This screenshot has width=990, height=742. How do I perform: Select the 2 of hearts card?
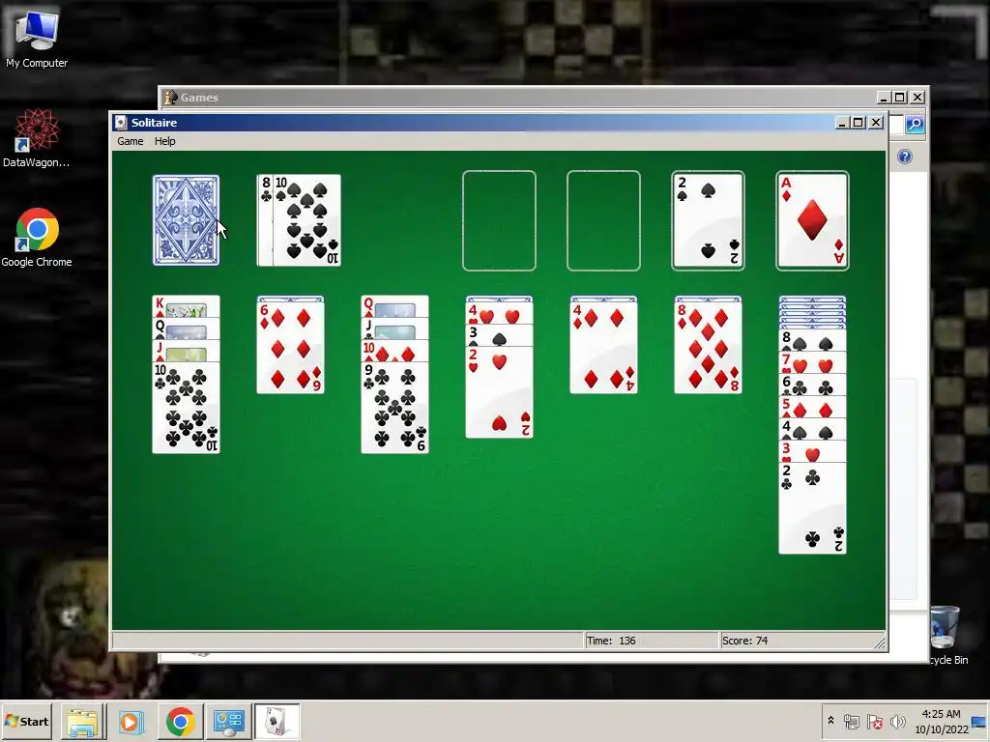click(499, 392)
